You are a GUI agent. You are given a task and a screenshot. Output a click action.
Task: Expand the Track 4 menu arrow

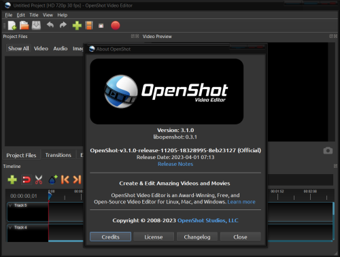(10, 227)
